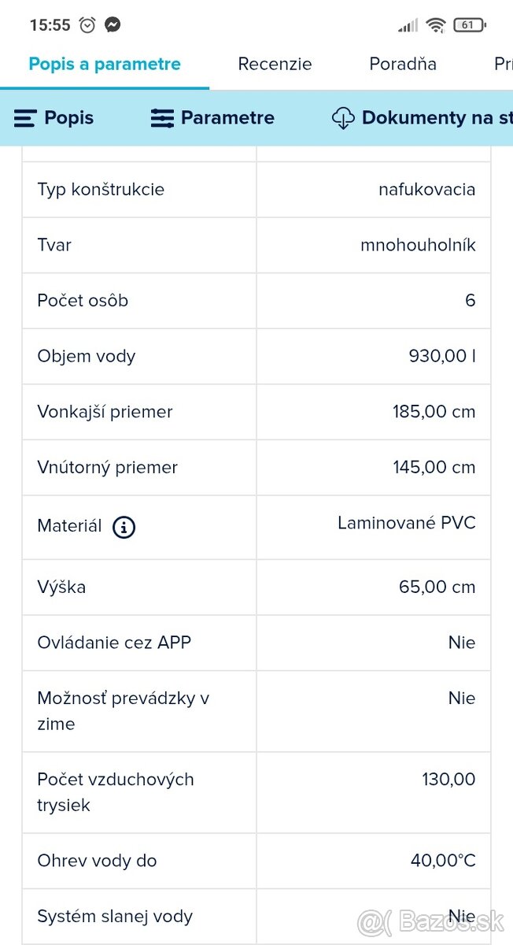Click the Messenger icon in status bar
513x945 pixels.
113,24
